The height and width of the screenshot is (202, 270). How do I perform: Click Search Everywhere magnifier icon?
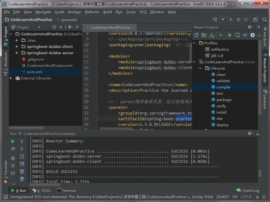pos(265,19)
